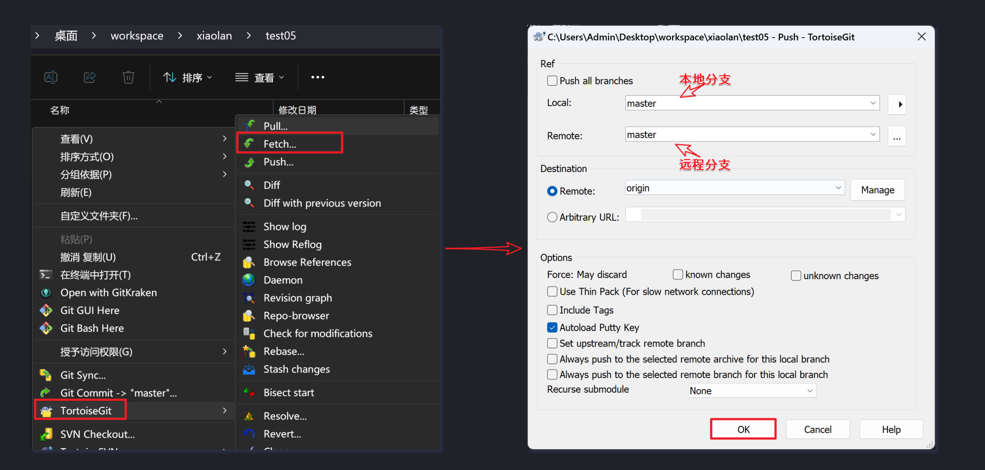This screenshot has width=985, height=470.
Task: Open the three-dots more options in toolbar
Action: [x=317, y=77]
